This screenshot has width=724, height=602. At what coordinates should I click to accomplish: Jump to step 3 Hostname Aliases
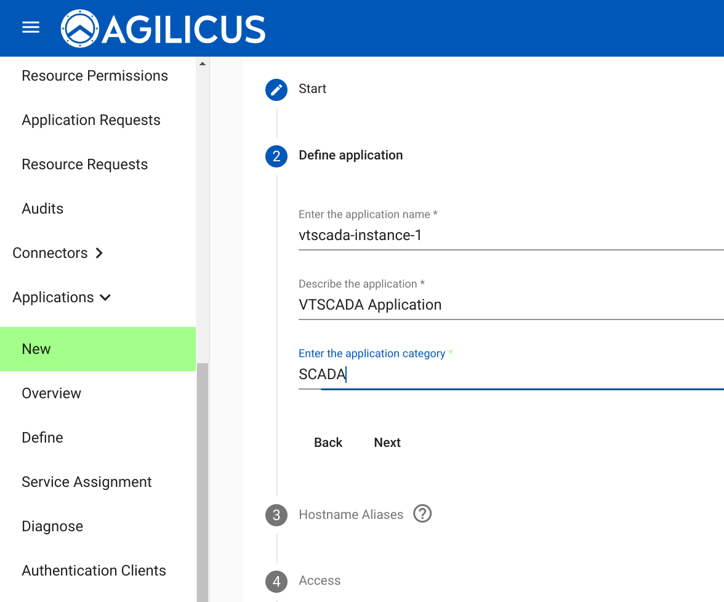click(x=350, y=515)
